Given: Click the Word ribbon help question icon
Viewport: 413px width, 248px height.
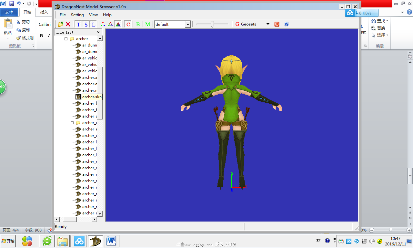Looking at the screenshot, I should point(409,12).
